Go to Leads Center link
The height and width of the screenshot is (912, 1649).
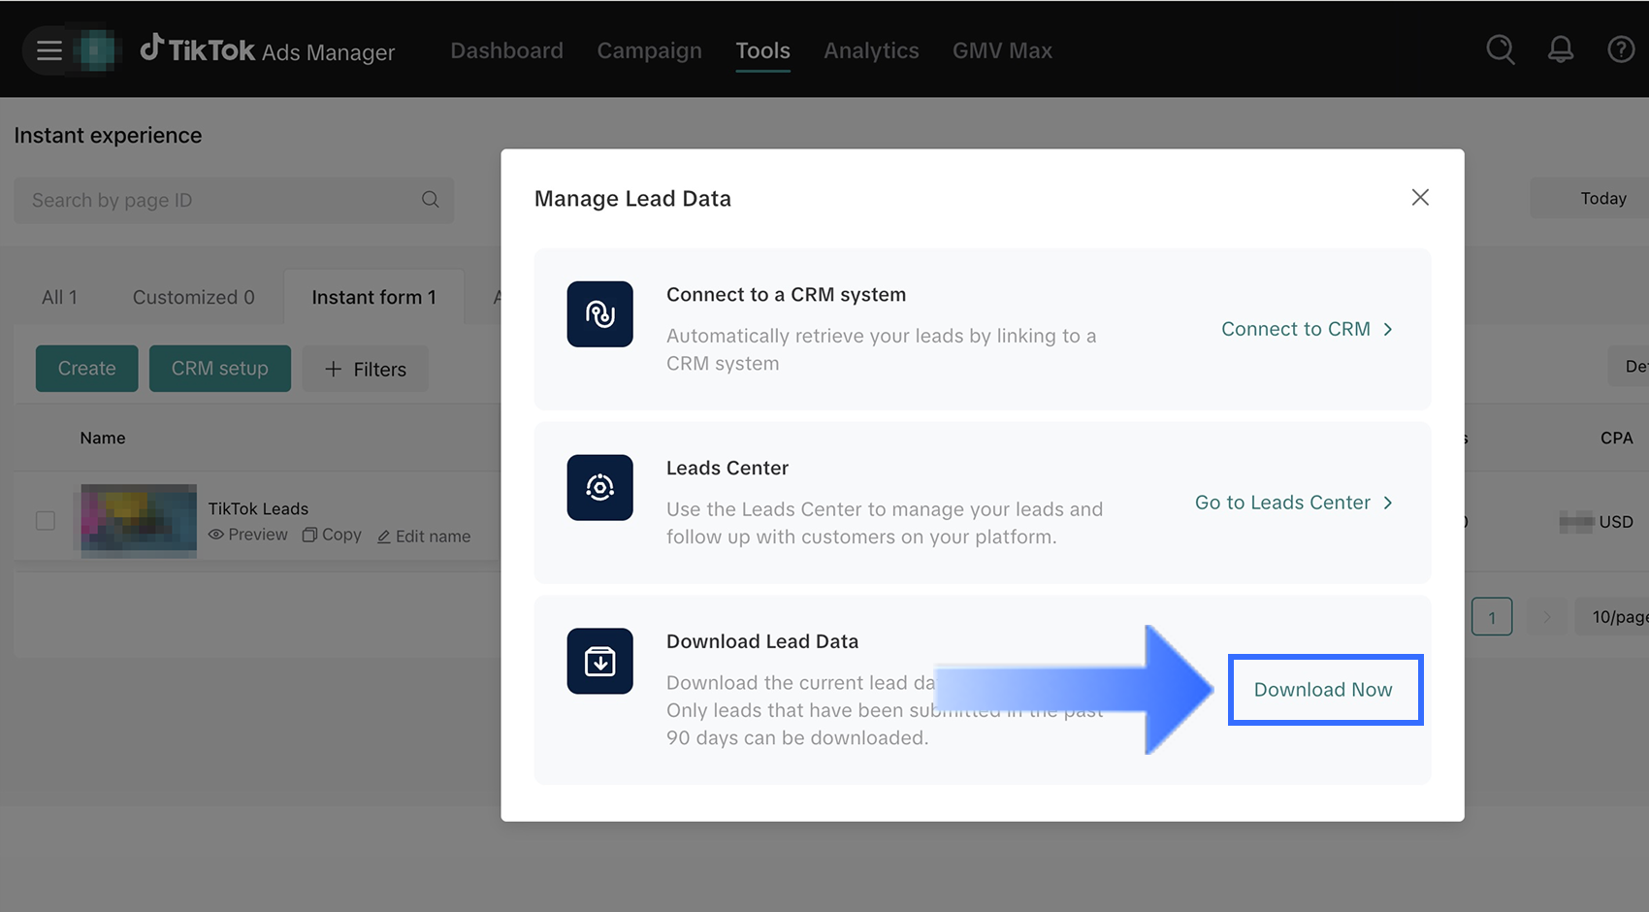pos(1294,503)
